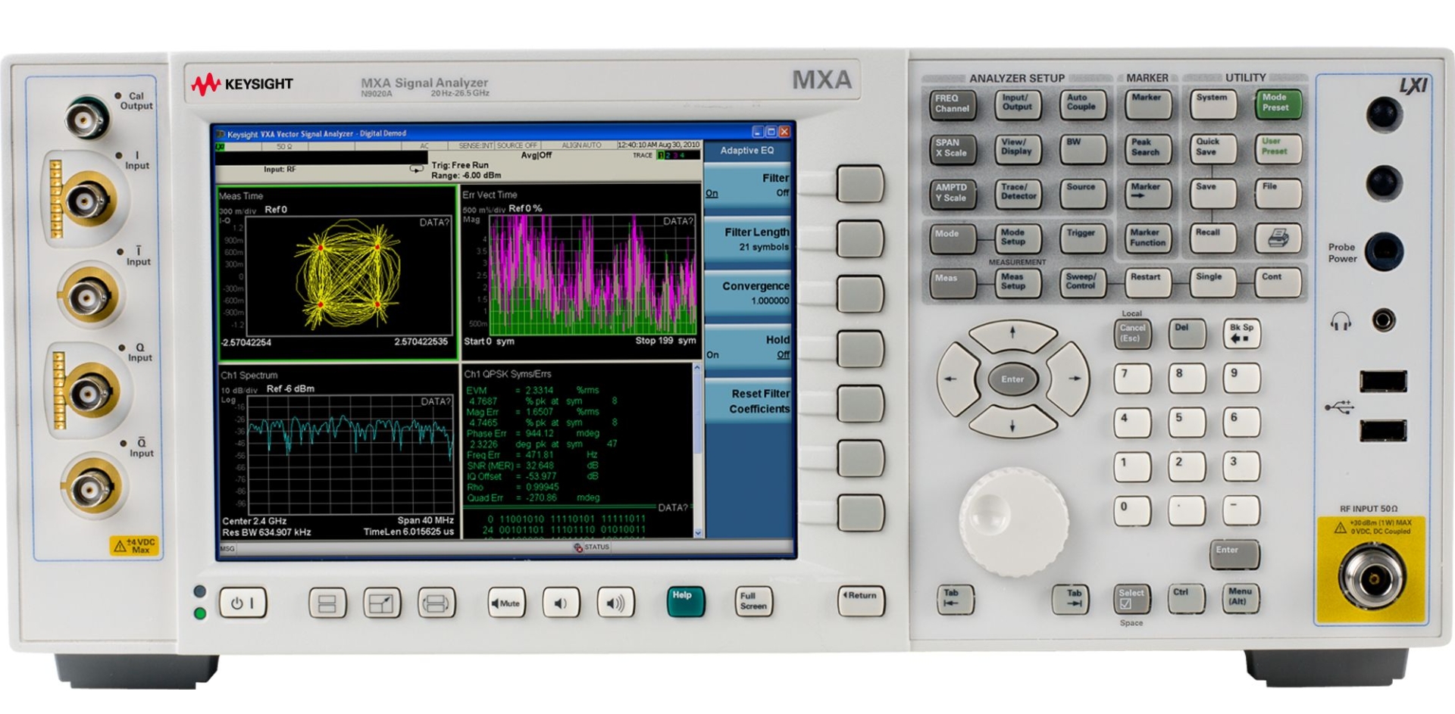Click the Return softkey
1455x714 pixels.
[861, 601]
